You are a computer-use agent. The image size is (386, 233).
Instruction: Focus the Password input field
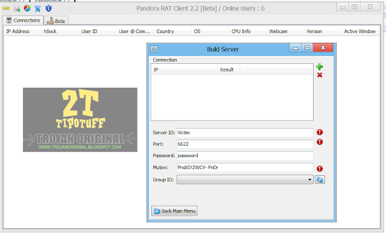pyautogui.click(x=245, y=155)
